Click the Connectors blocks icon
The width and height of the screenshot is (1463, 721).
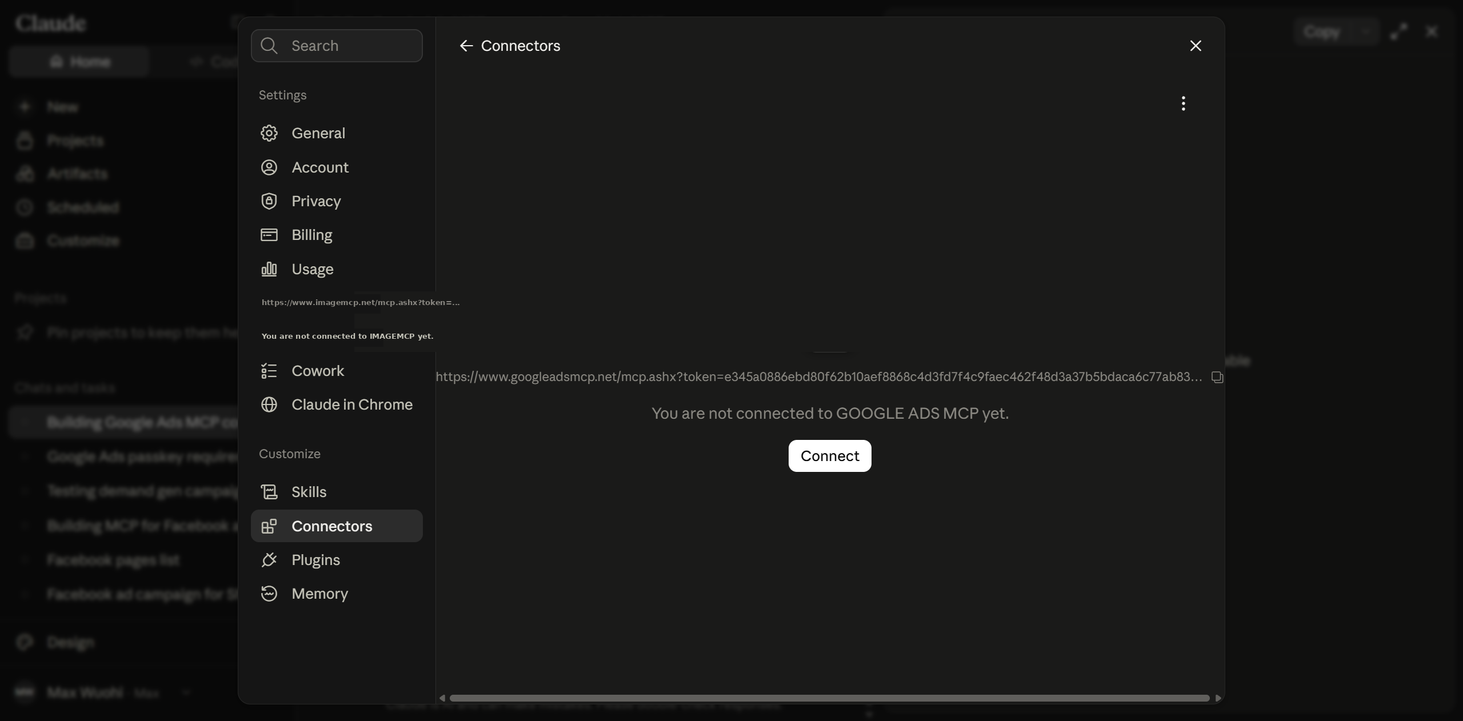click(x=269, y=526)
